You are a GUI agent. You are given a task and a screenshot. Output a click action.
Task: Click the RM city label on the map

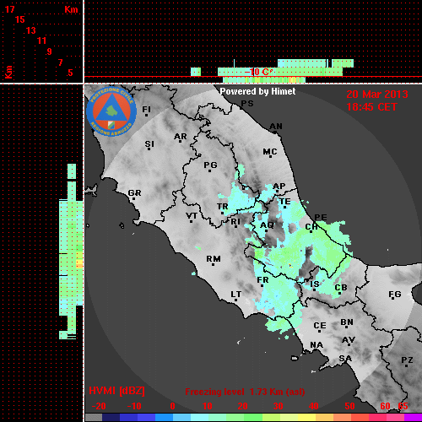[x=214, y=259]
